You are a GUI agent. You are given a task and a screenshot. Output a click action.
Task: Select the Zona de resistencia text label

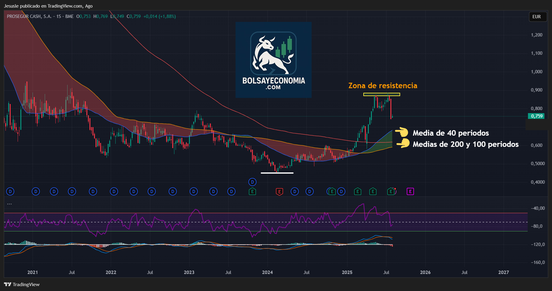coord(383,86)
